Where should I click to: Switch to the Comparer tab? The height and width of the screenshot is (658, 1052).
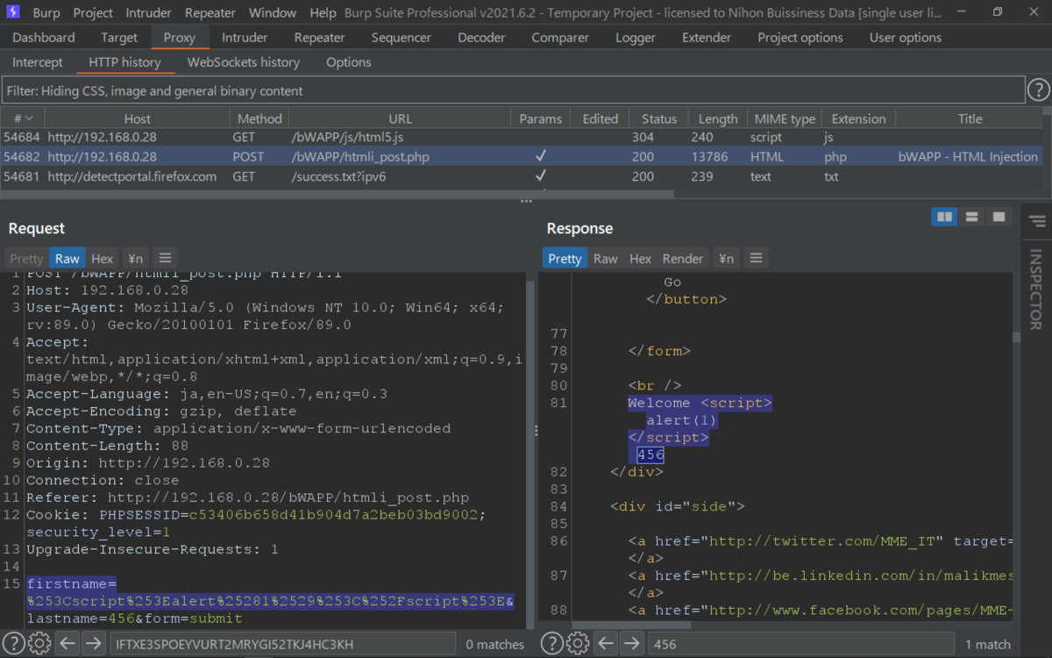click(560, 38)
